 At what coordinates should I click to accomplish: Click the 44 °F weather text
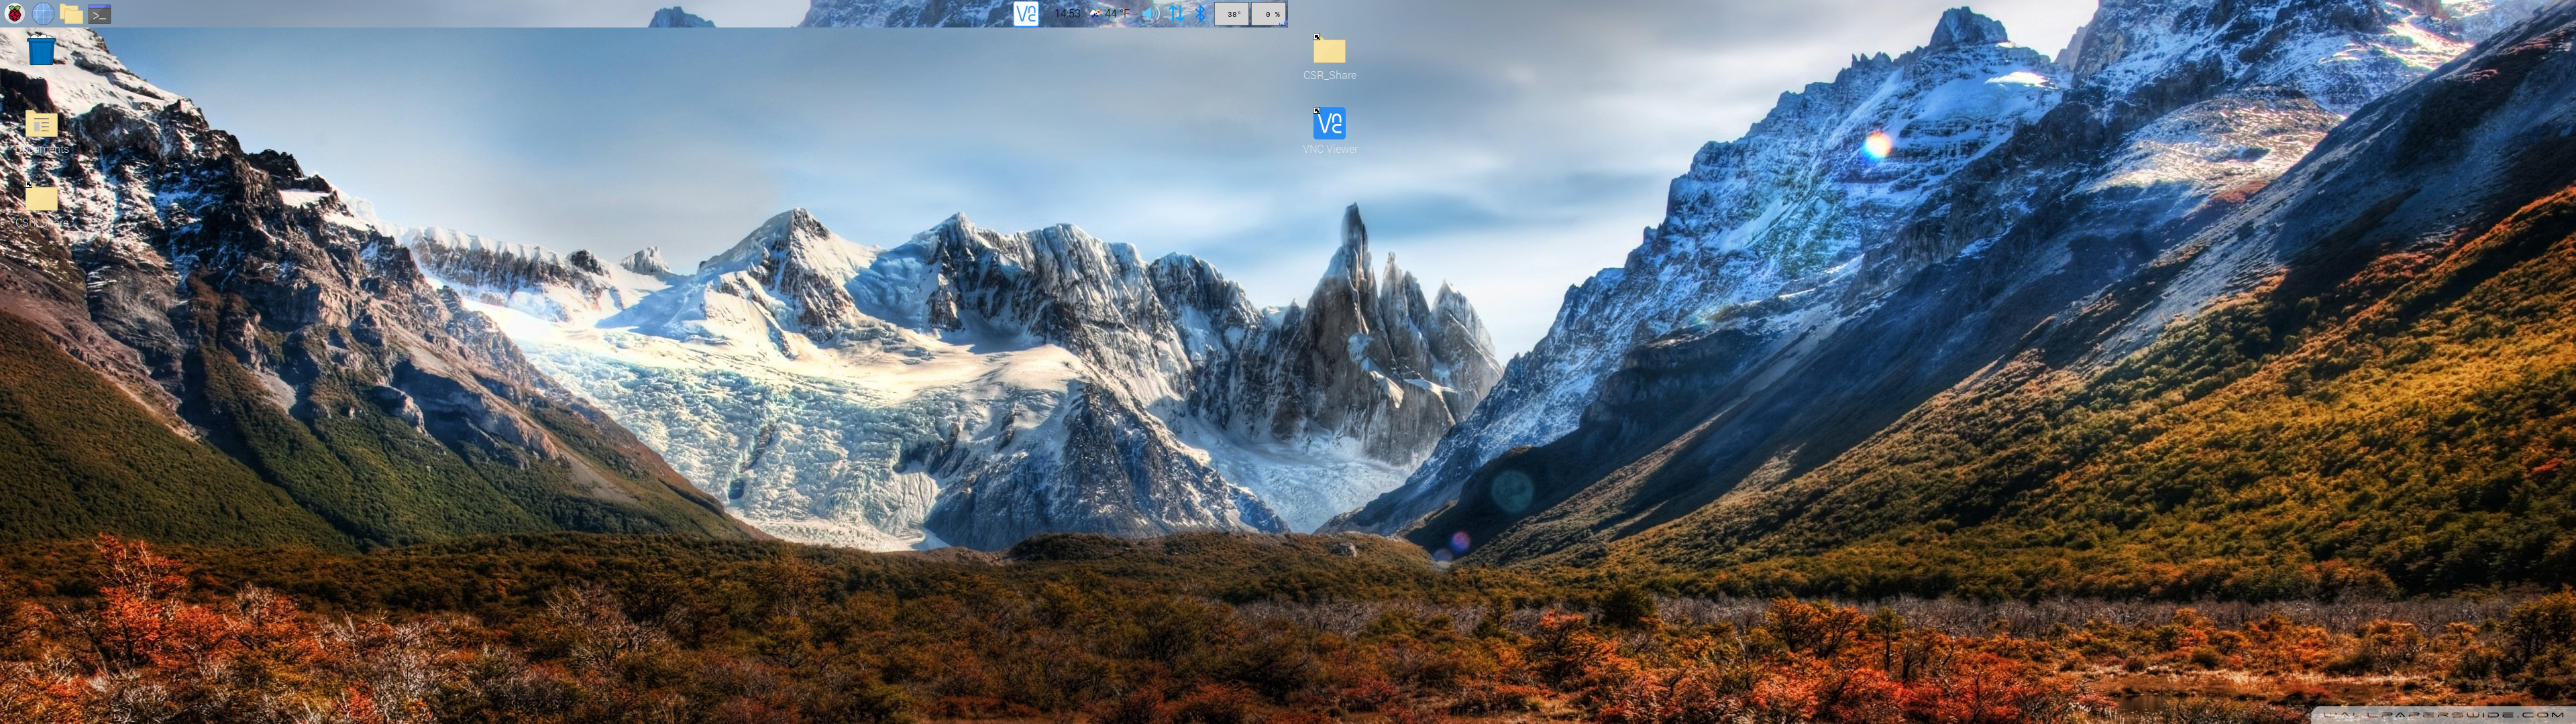click(x=1117, y=14)
